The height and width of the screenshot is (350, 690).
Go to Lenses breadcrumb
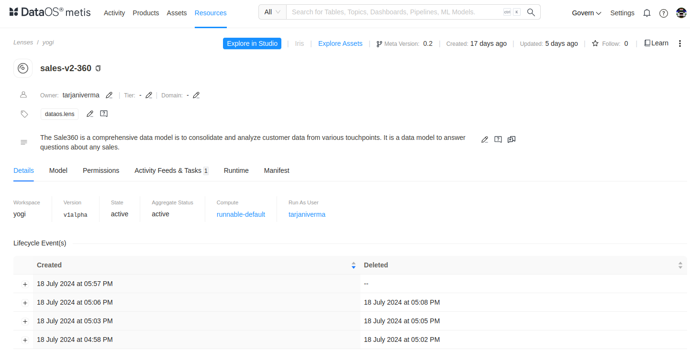tap(23, 42)
